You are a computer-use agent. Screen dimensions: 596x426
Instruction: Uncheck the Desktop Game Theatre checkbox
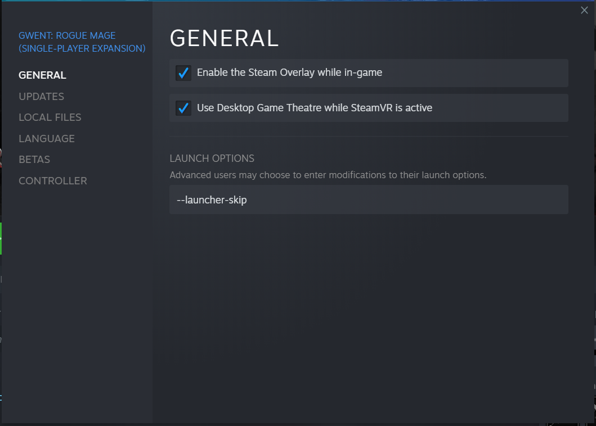[183, 108]
